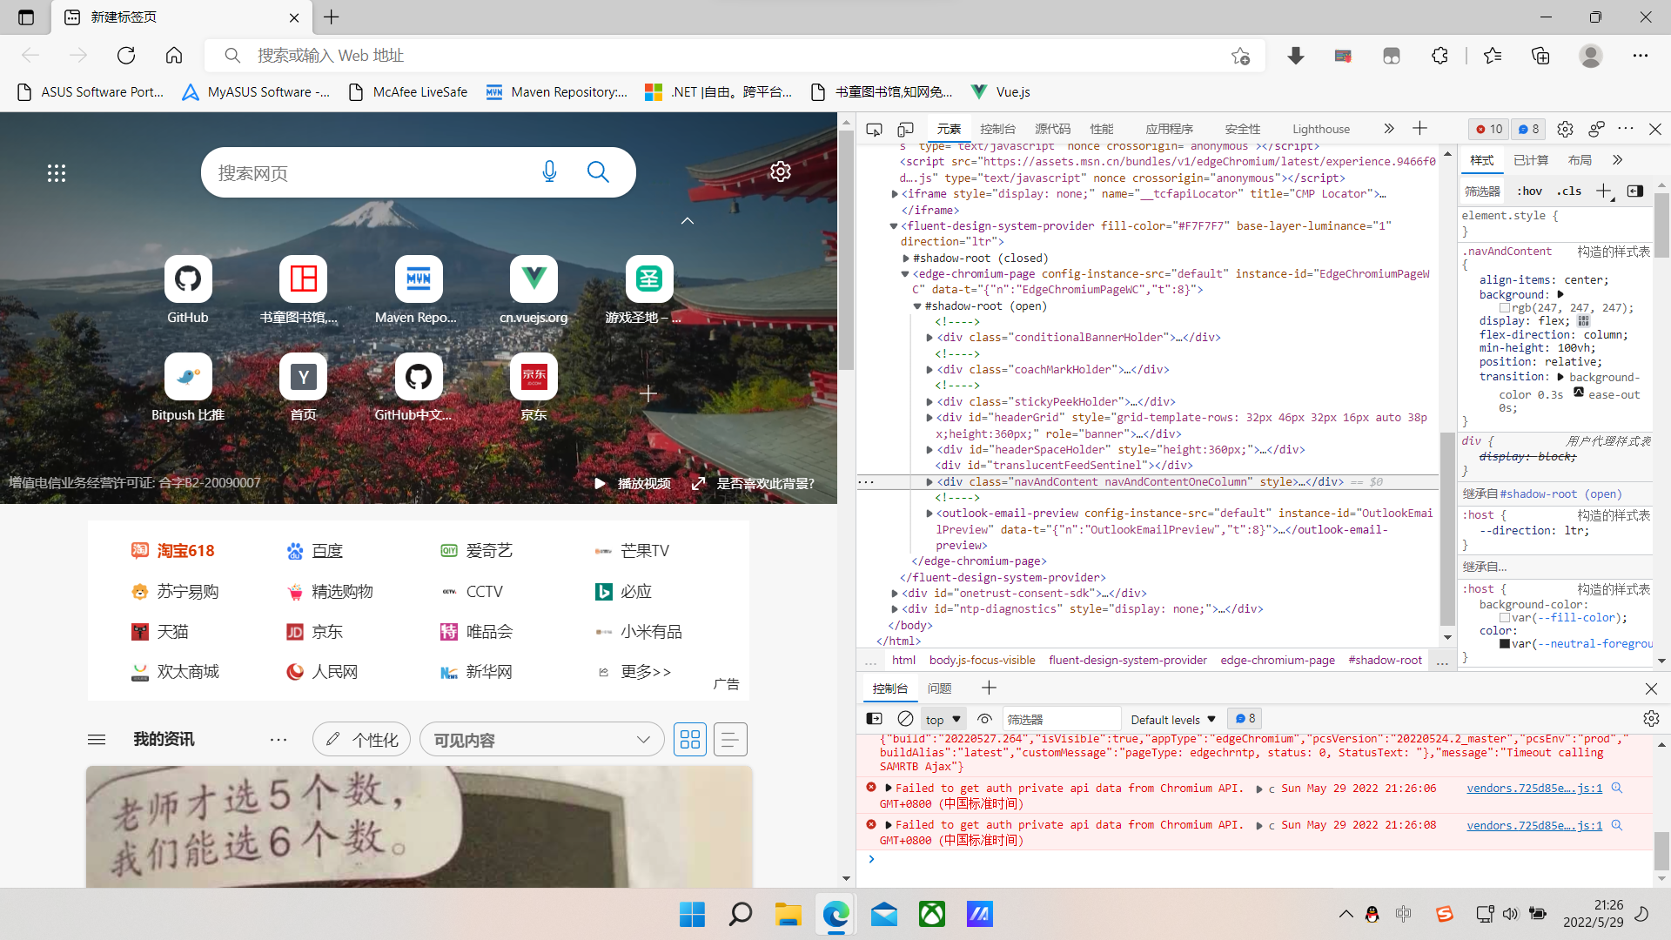The width and height of the screenshot is (1671, 940).
Task: Click the --neutral-foreground color swatch
Action: tap(1504, 644)
